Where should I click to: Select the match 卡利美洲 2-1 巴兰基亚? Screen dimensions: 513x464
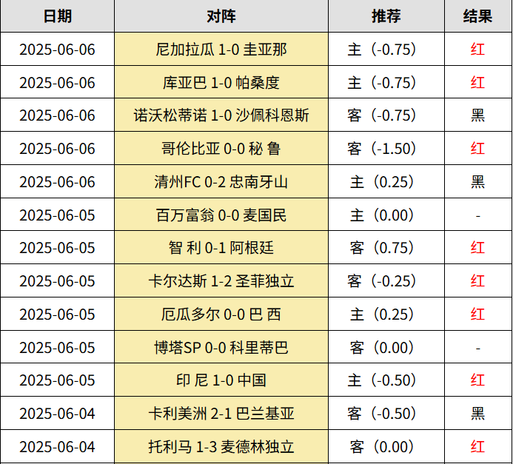221,414
